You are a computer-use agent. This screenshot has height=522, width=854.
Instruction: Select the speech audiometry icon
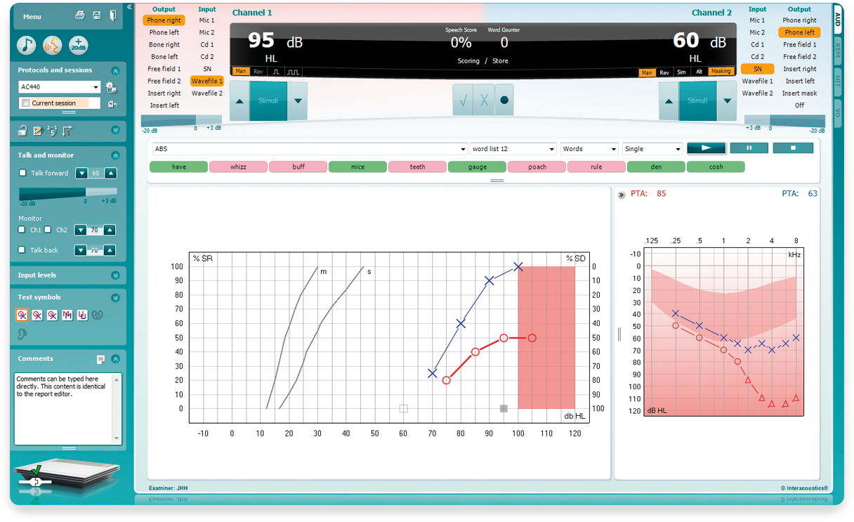pos(53,45)
